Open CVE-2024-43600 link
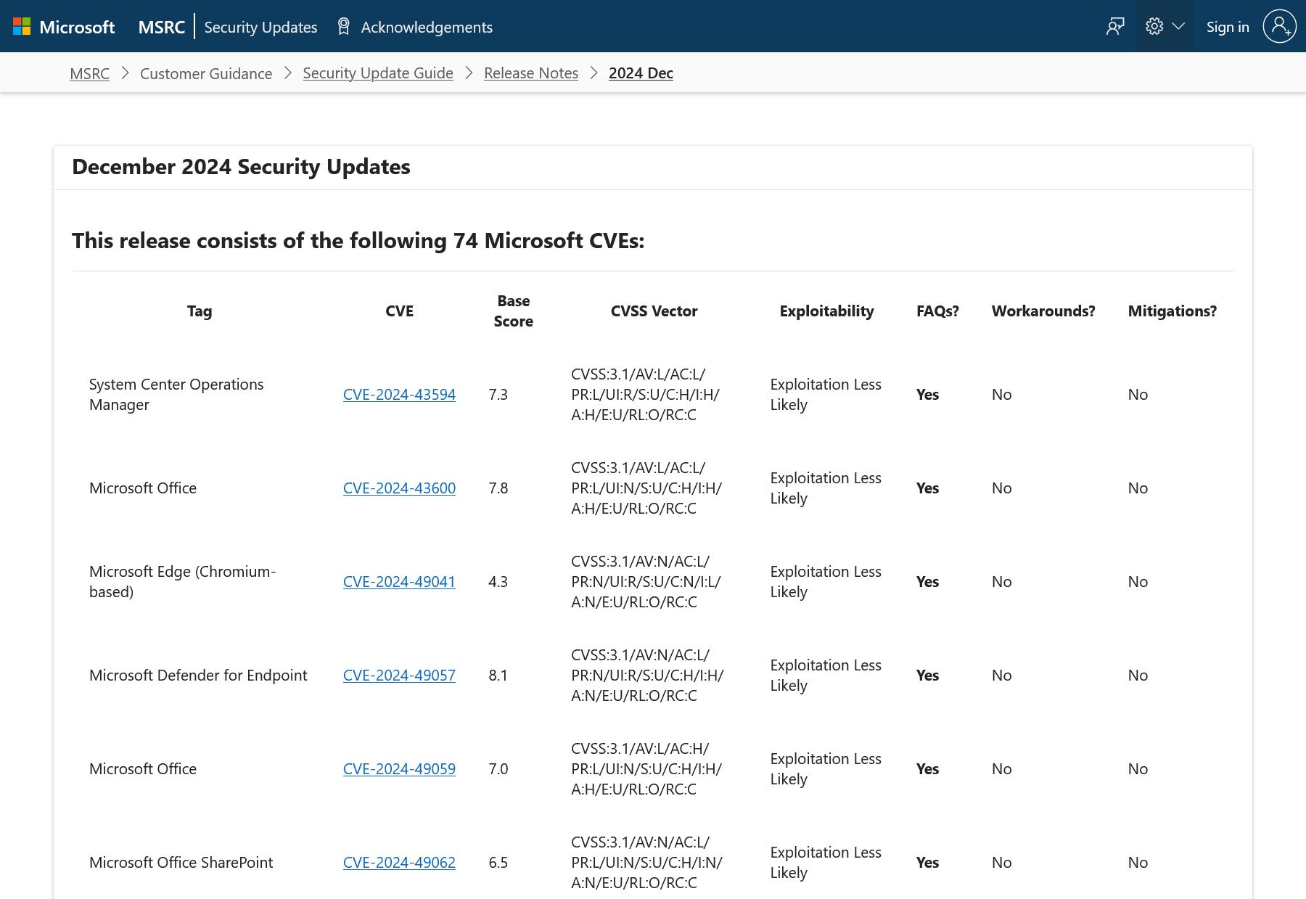1306x899 pixels. pos(399,488)
